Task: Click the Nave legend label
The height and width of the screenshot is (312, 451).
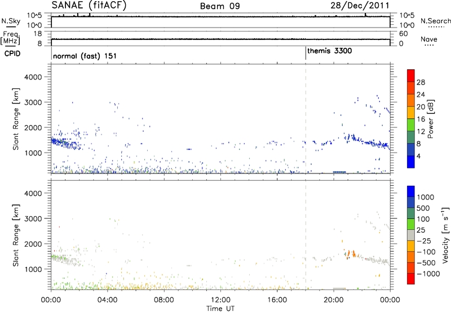Action: click(x=429, y=39)
